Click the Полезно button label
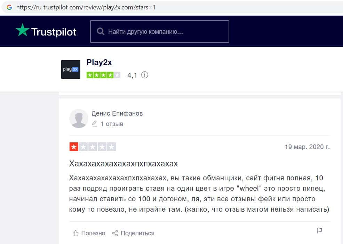343x244 pixels. point(93,233)
